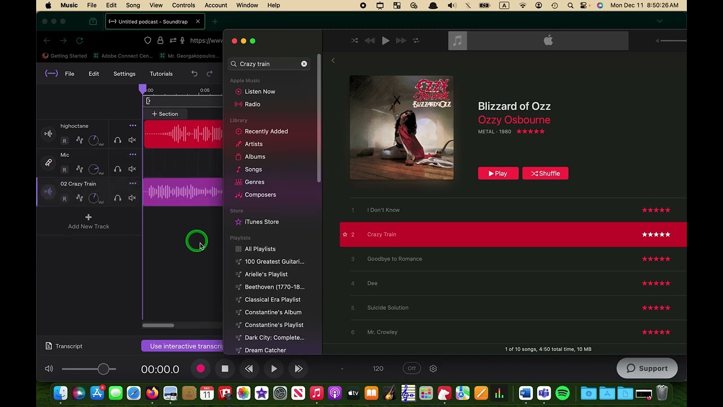Stop playback in Soundtrap
723x407 pixels.
click(225, 369)
